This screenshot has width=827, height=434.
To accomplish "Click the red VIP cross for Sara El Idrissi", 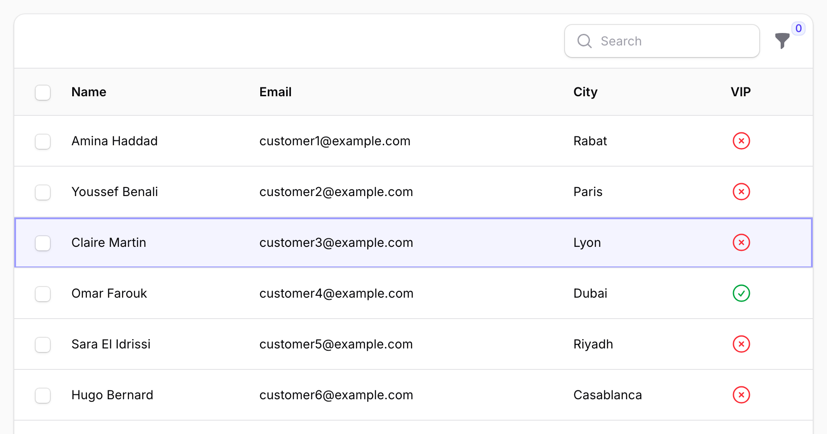I will (x=741, y=344).
